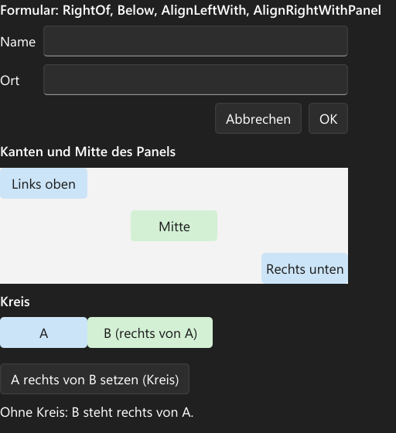Click the Abbrechen button
Viewport: 396px width, 433px height.
pos(258,118)
